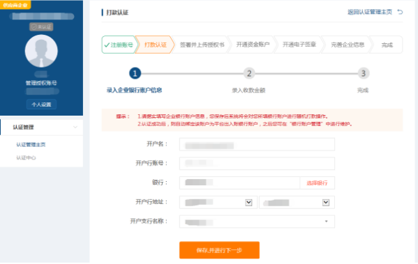Click the step 2 circle icon

(x=249, y=73)
